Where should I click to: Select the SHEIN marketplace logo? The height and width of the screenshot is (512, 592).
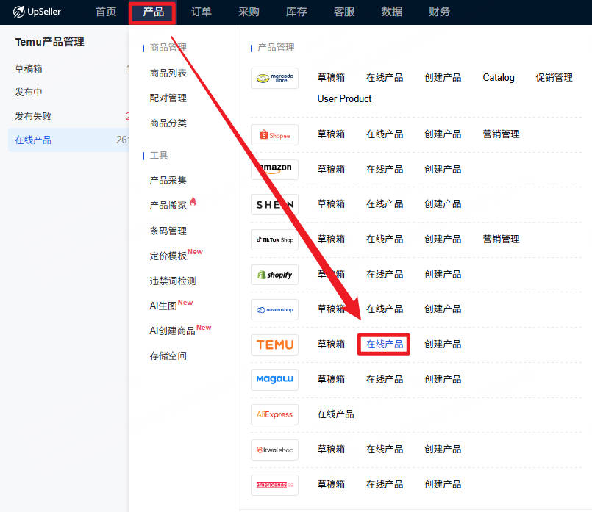point(274,204)
